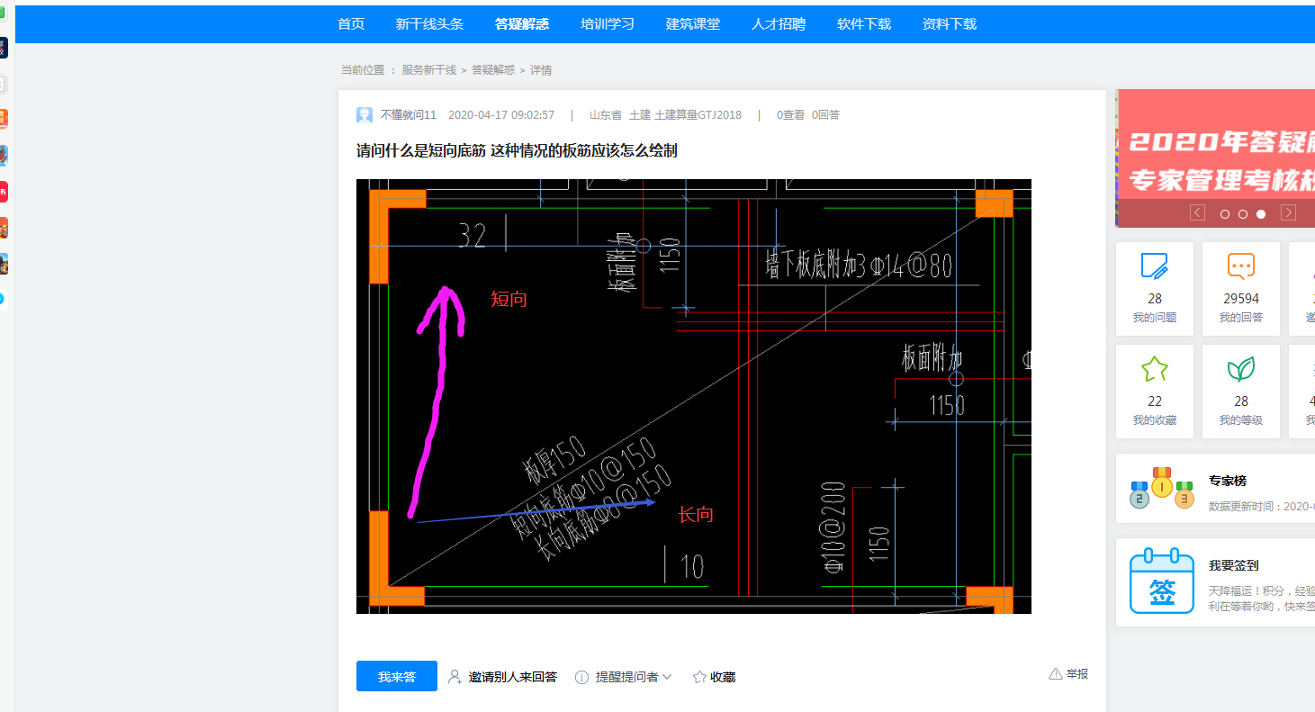Click the 邀请别人来回答 link
The width and height of the screenshot is (1315, 712).
coord(513,677)
